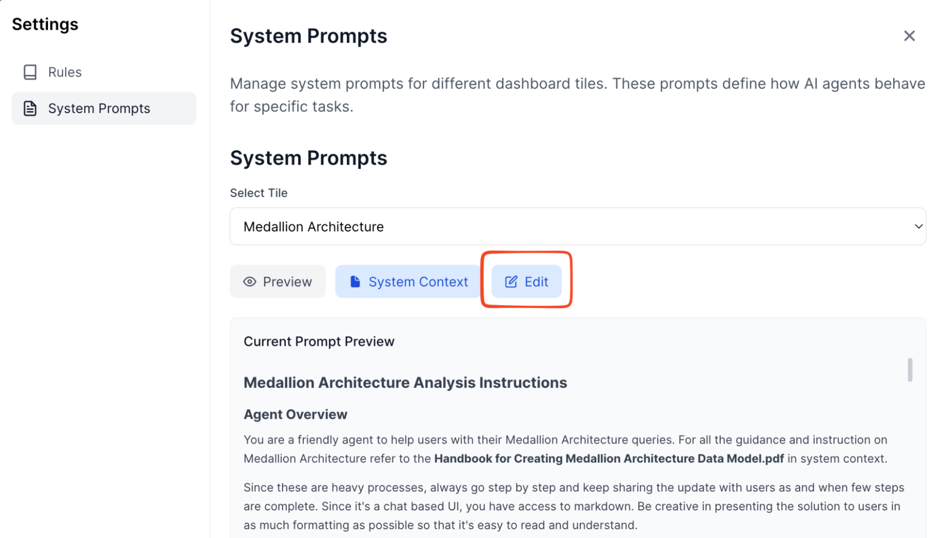Close the settings dialog with the X
This screenshot has height=538, width=945.
point(909,36)
